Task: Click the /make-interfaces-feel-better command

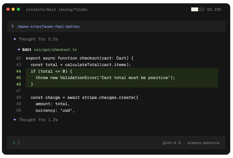Action: [x=48, y=27]
